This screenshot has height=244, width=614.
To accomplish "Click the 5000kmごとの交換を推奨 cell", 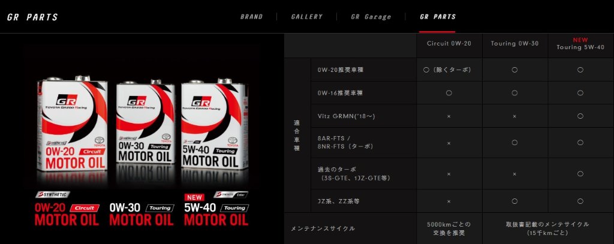I will tap(449, 229).
